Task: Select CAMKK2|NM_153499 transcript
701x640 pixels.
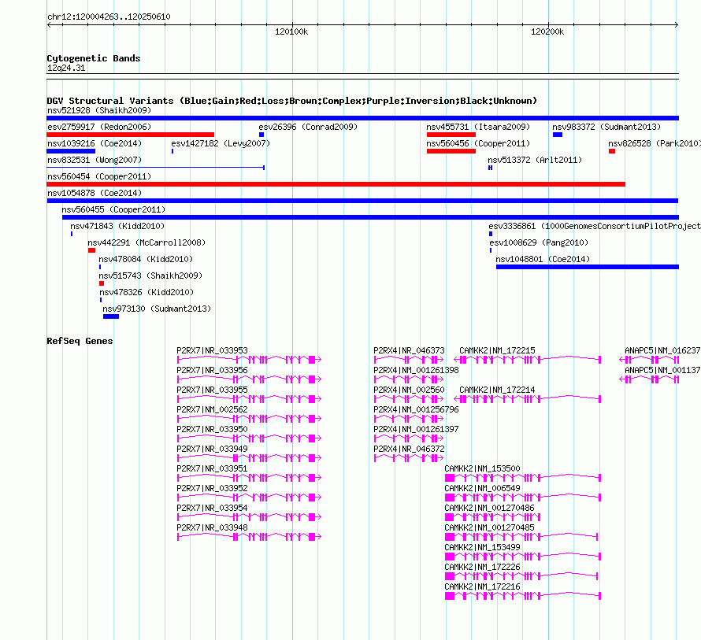Action: point(523,556)
